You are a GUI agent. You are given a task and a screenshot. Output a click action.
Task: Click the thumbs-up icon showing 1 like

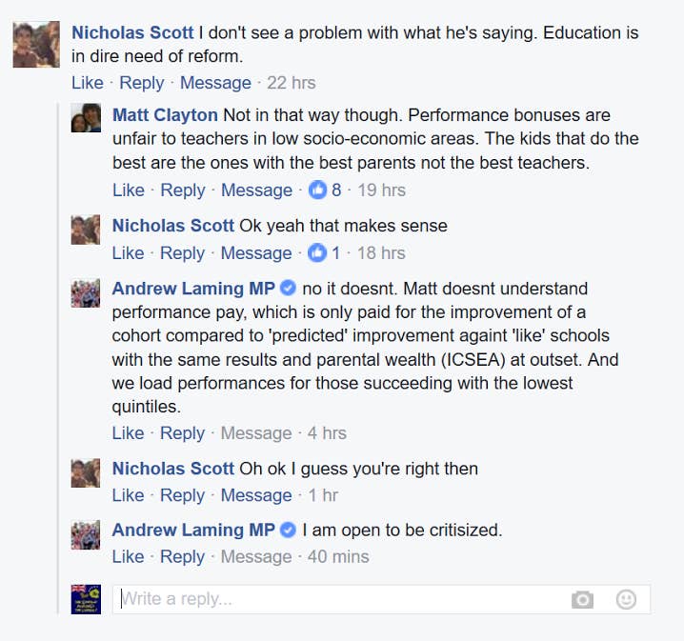click(317, 253)
